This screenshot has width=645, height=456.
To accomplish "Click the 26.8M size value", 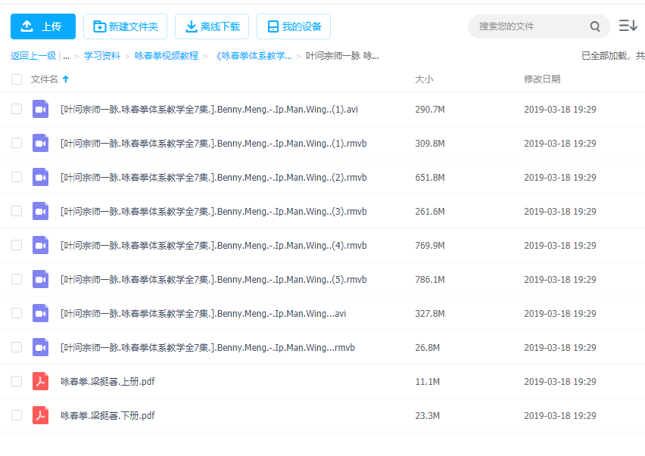I will click(x=428, y=348).
